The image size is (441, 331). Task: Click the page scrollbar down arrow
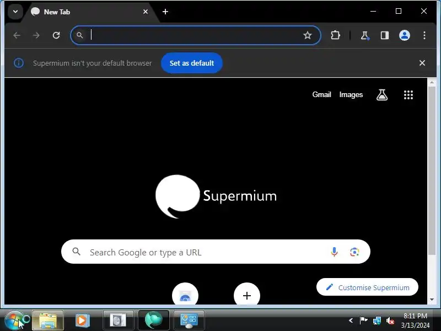432,300
